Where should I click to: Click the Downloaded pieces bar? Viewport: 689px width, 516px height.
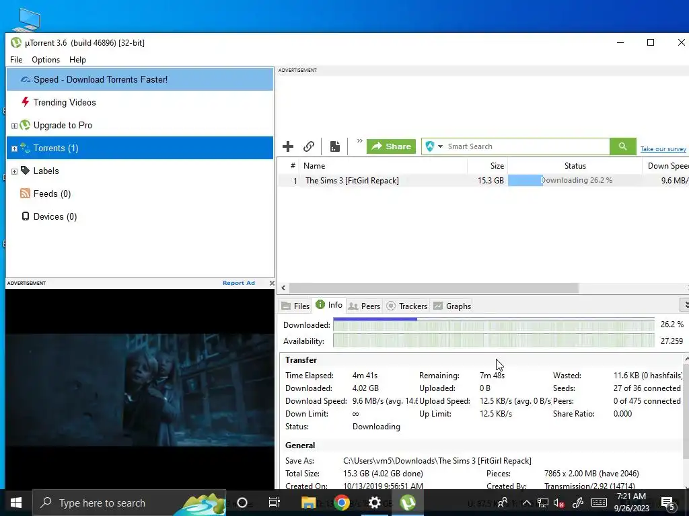pyautogui.click(x=493, y=325)
